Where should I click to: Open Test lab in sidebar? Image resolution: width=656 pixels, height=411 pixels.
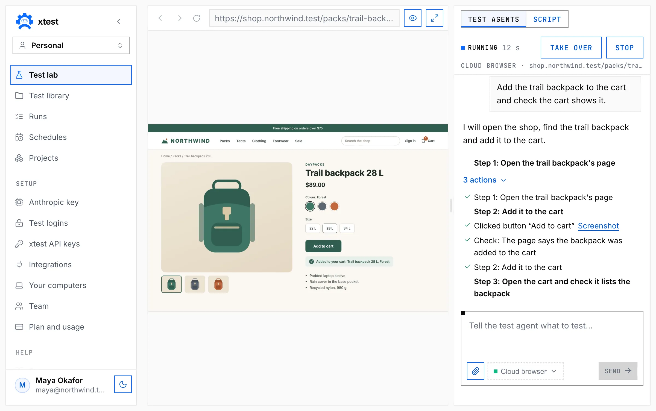pos(71,75)
